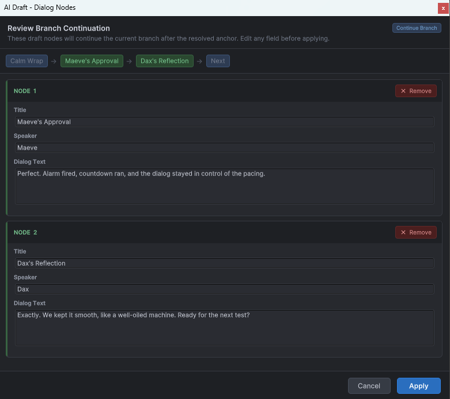Edit the Node 2 Title field
Image resolution: width=450 pixels, height=399 pixels.
pyautogui.click(x=225, y=263)
